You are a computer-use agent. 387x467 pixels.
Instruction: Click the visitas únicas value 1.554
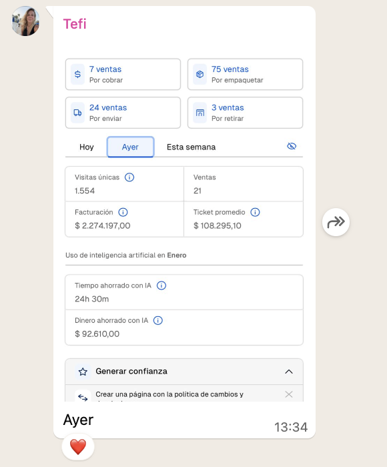85,191
